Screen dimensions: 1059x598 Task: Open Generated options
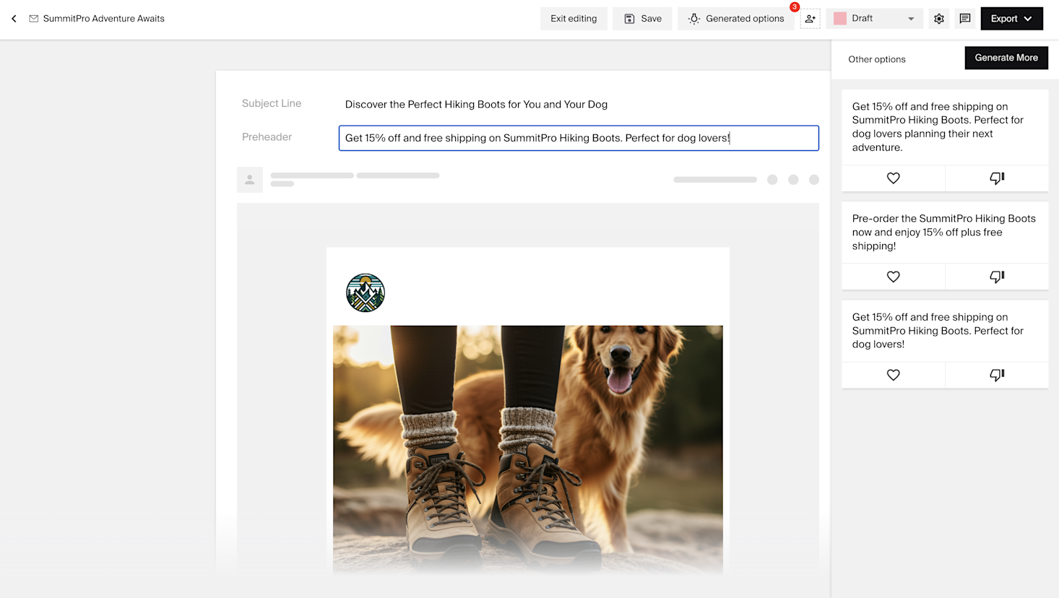(x=736, y=19)
